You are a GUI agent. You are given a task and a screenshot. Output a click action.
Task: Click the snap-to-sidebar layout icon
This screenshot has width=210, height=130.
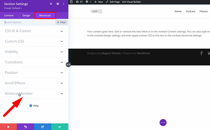point(58,4)
